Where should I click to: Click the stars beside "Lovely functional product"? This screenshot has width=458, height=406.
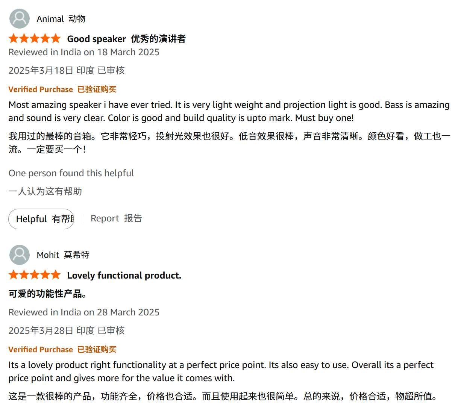click(34, 275)
